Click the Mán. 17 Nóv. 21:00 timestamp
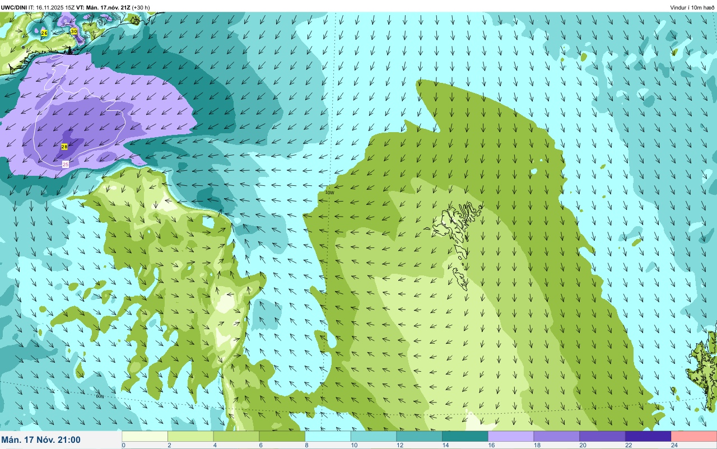 (x=41, y=440)
